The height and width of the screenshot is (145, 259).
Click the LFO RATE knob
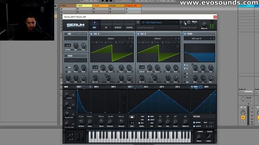point(160,122)
